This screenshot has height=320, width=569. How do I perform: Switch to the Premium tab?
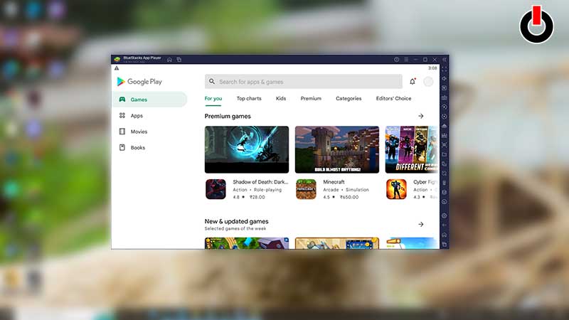pyautogui.click(x=311, y=99)
